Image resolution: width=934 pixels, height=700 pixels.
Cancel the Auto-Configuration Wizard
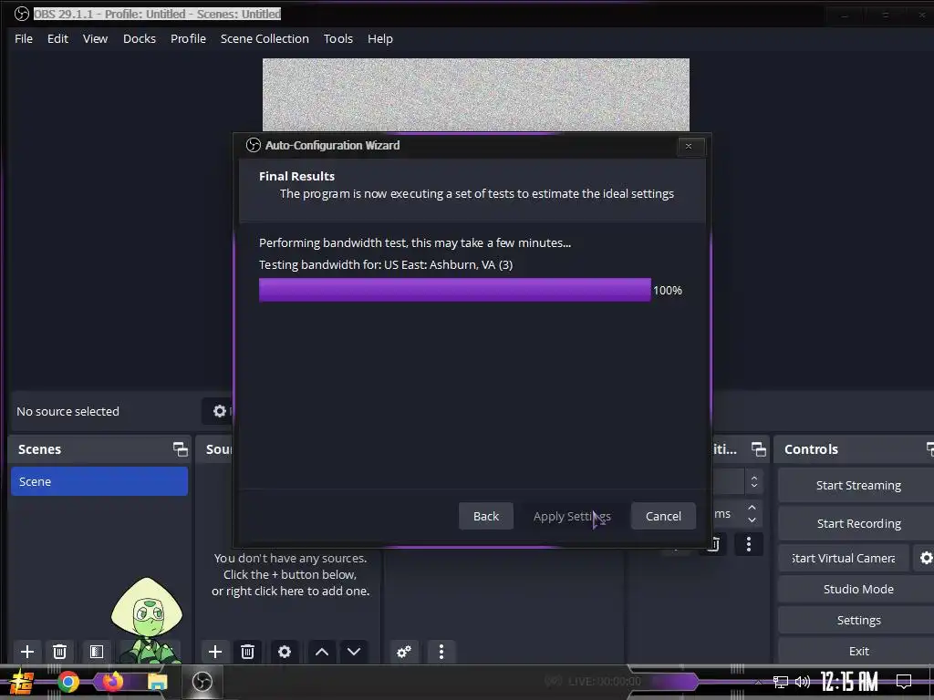(663, 516)
